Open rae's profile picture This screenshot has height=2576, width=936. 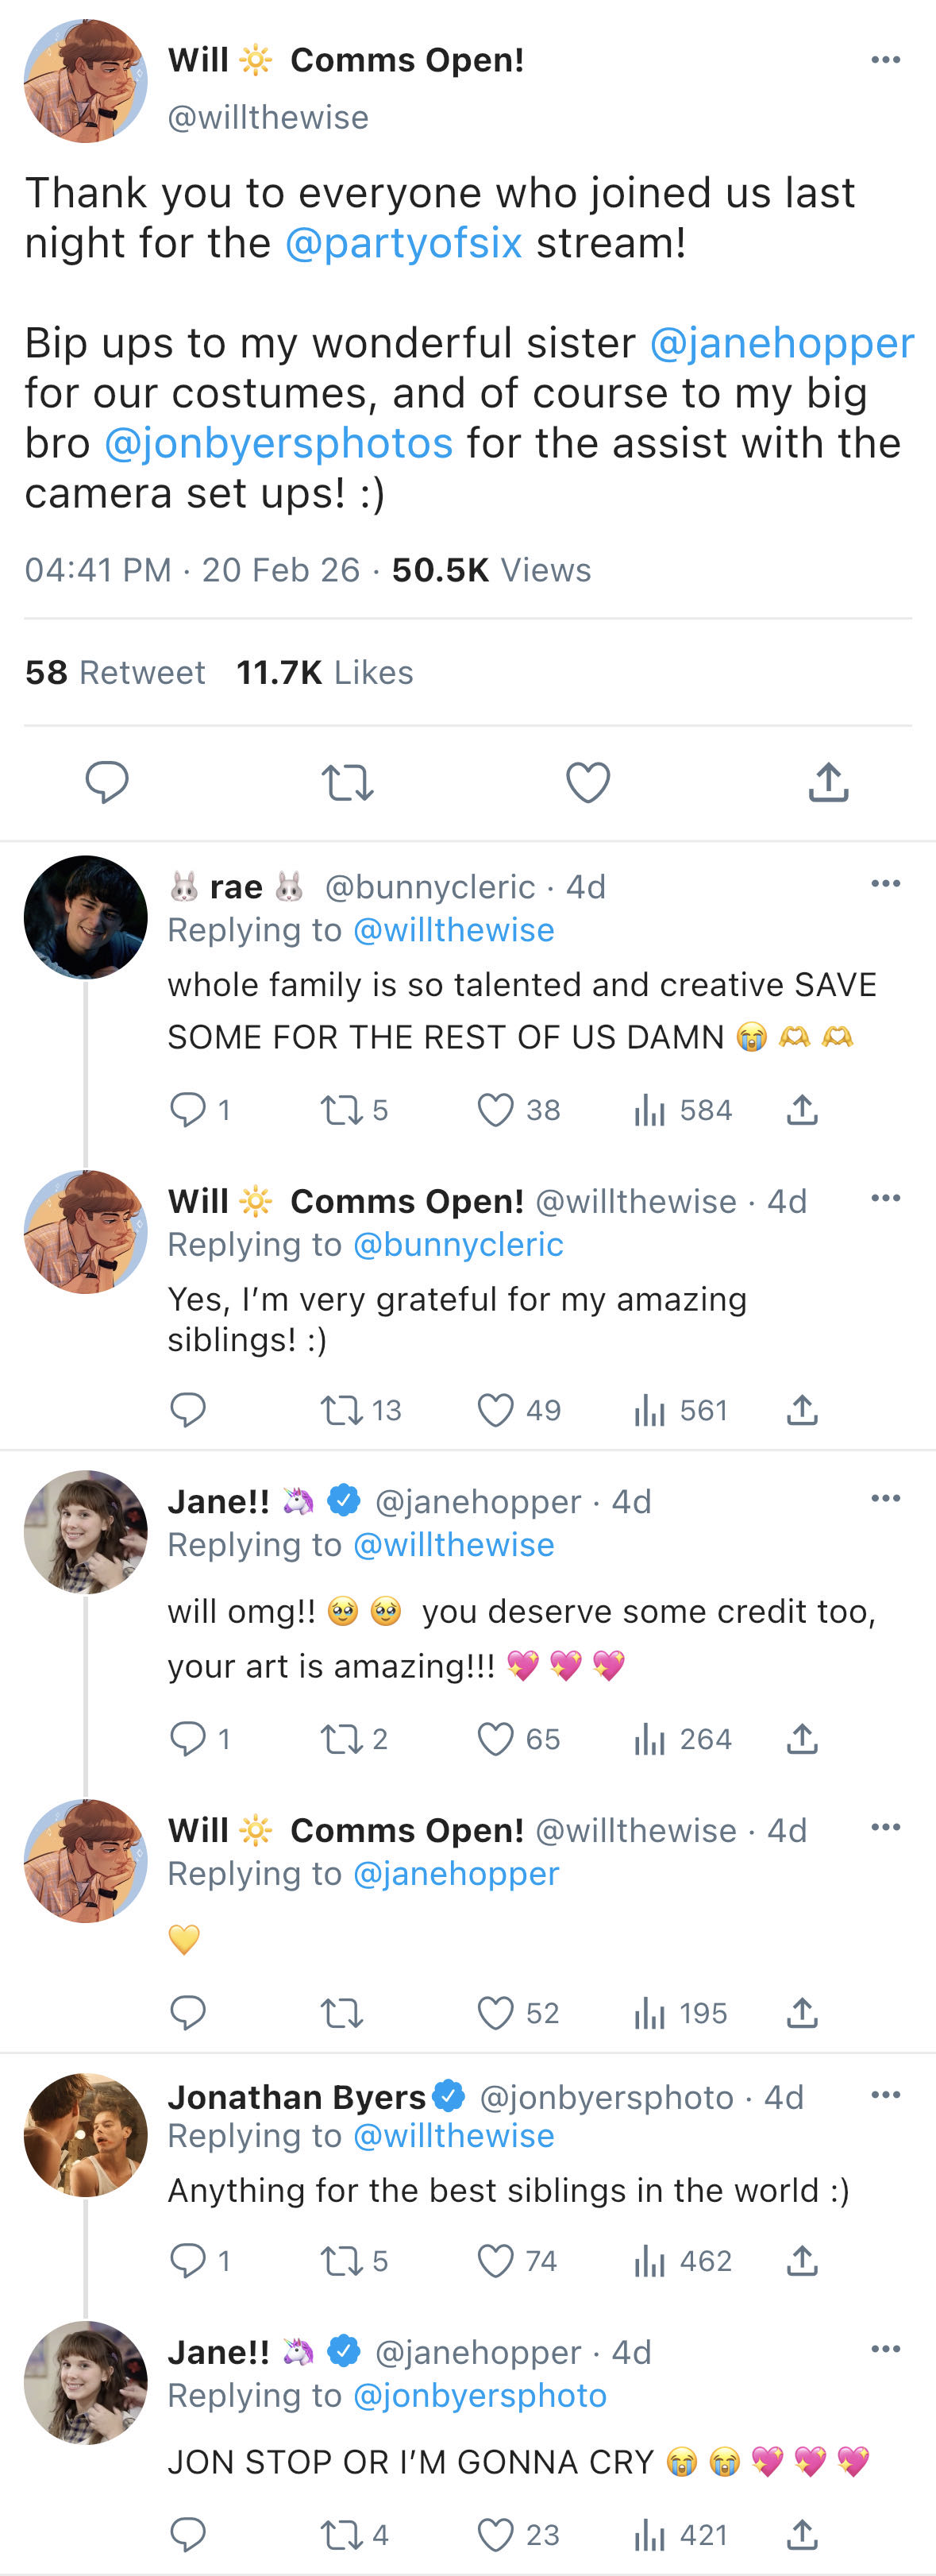pyautogui.click(x=86, y=917)
